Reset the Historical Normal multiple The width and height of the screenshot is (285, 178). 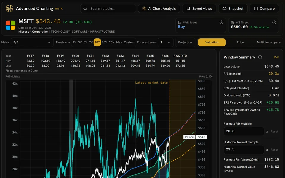274,150
